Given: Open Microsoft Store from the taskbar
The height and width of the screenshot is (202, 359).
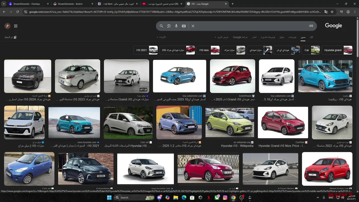Looking at the screenshot, I should (192, 198).
